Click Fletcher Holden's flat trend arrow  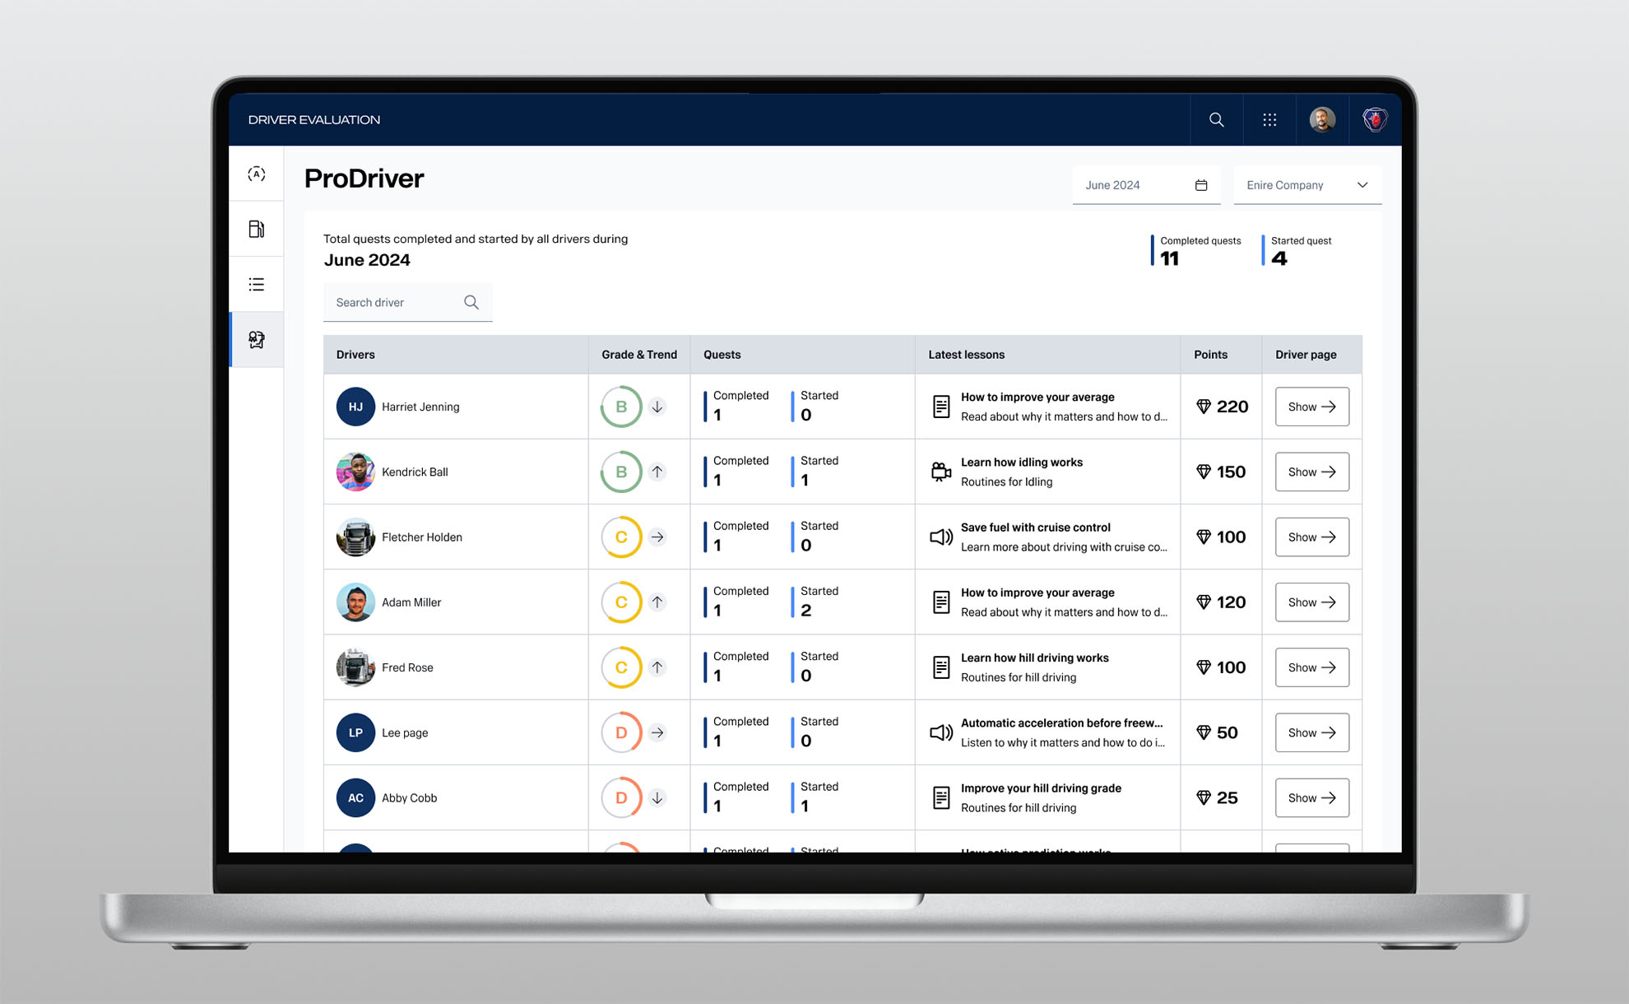657,537
